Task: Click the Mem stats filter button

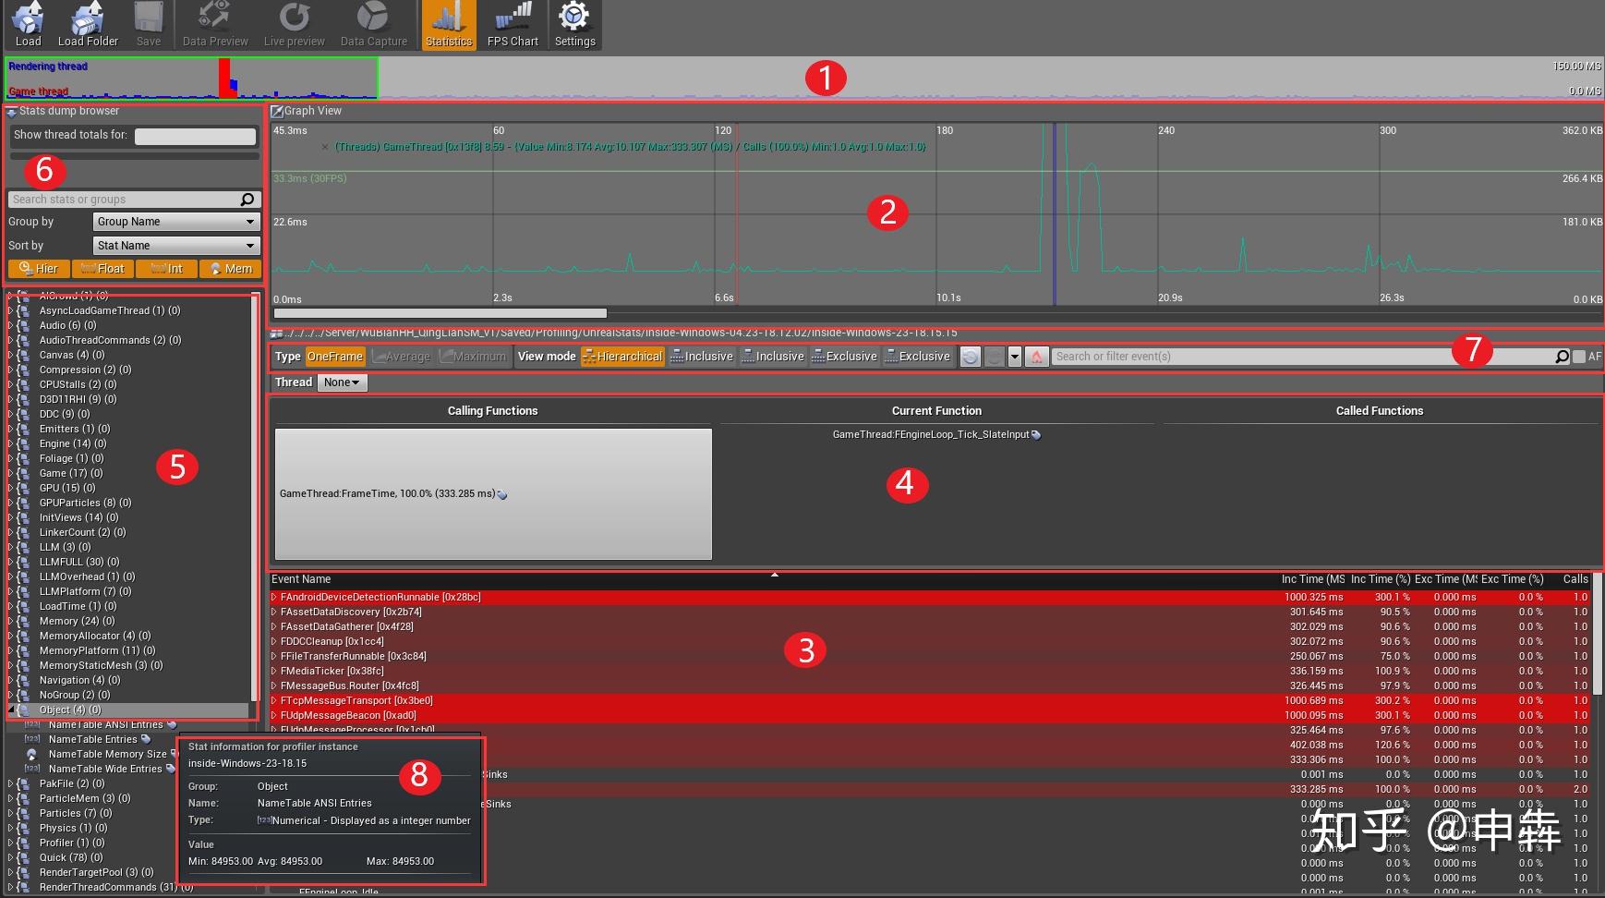Action: click(230, 268)
